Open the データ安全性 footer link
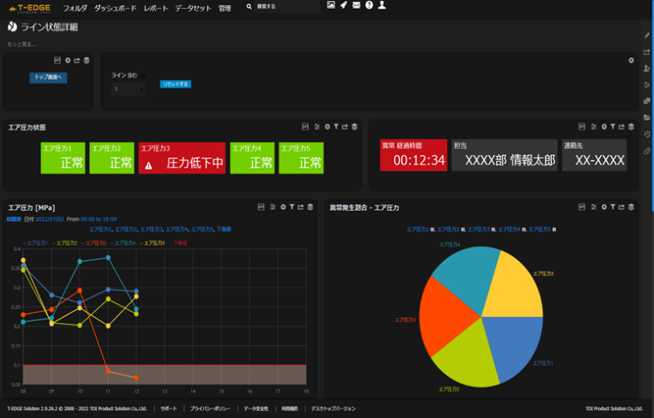This screenshot has width=654, height=418. click(255, 408)
